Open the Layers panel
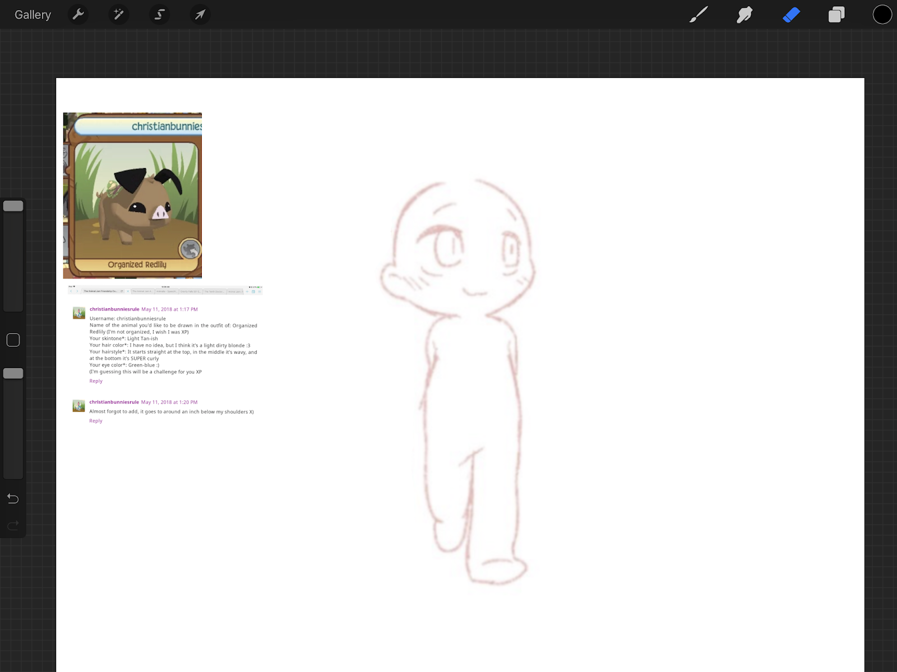 [x=836, y=15]
